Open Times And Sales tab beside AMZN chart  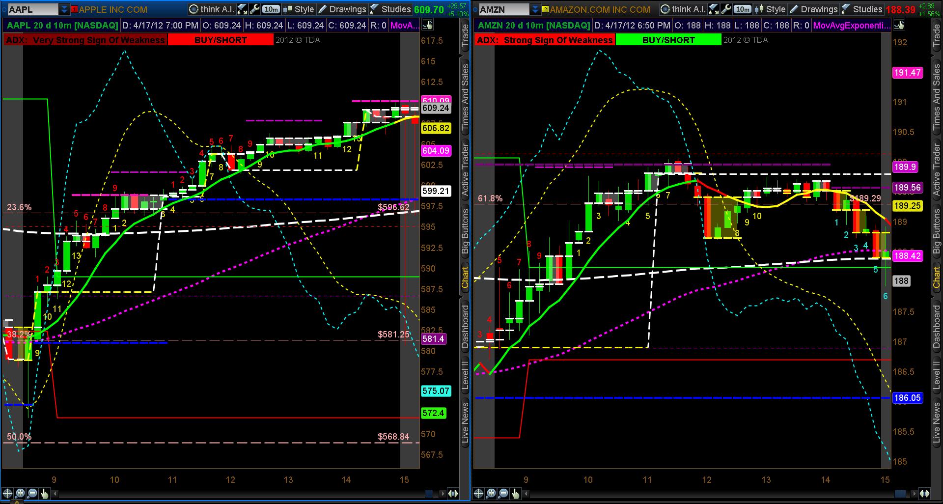click(937, 97)
